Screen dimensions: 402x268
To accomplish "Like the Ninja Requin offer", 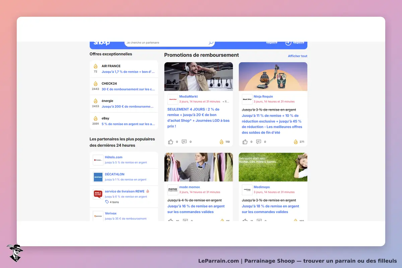I will pos(245,142).
